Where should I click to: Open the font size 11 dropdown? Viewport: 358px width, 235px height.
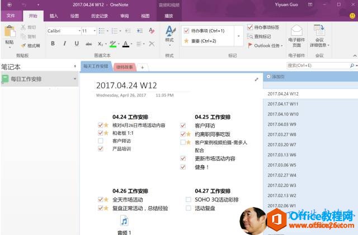95,31
